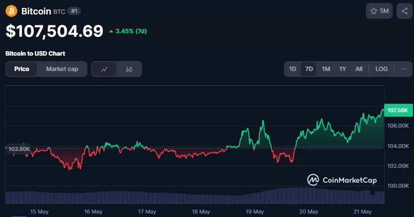
Task: Click the 103.80K opening price label
Action: [x=19, y=149]
